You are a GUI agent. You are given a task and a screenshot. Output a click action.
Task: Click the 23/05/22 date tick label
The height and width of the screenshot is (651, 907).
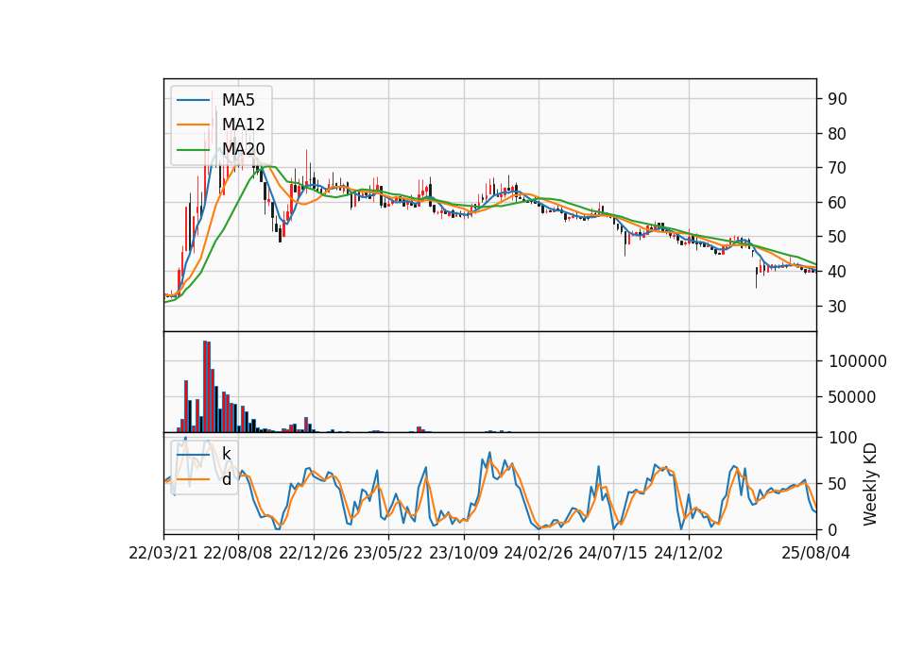tap(388, 554)
